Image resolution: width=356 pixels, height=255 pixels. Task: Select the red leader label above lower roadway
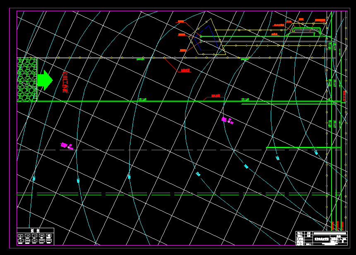(x=216, y=96)
